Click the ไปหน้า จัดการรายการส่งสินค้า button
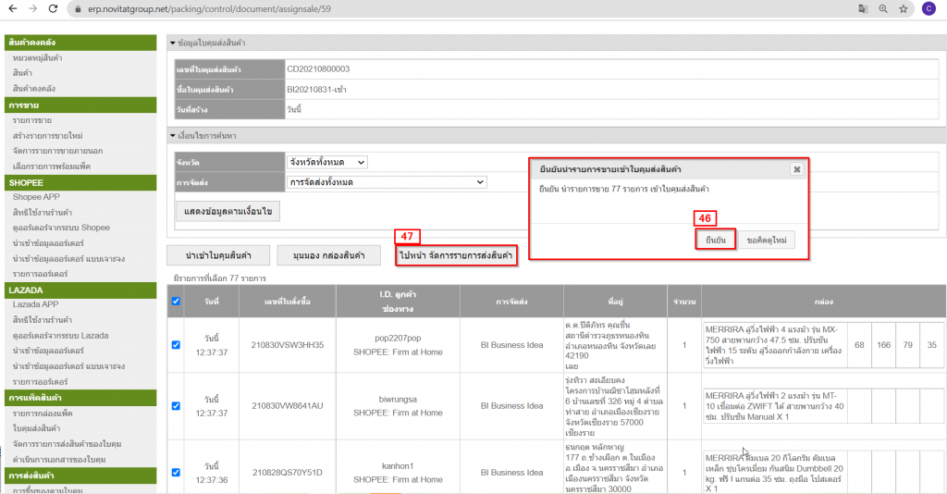This screenshot has height=494, width=947. [x=455, y=255]
